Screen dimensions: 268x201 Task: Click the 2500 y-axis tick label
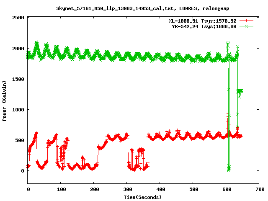click(x=18, y=18)
